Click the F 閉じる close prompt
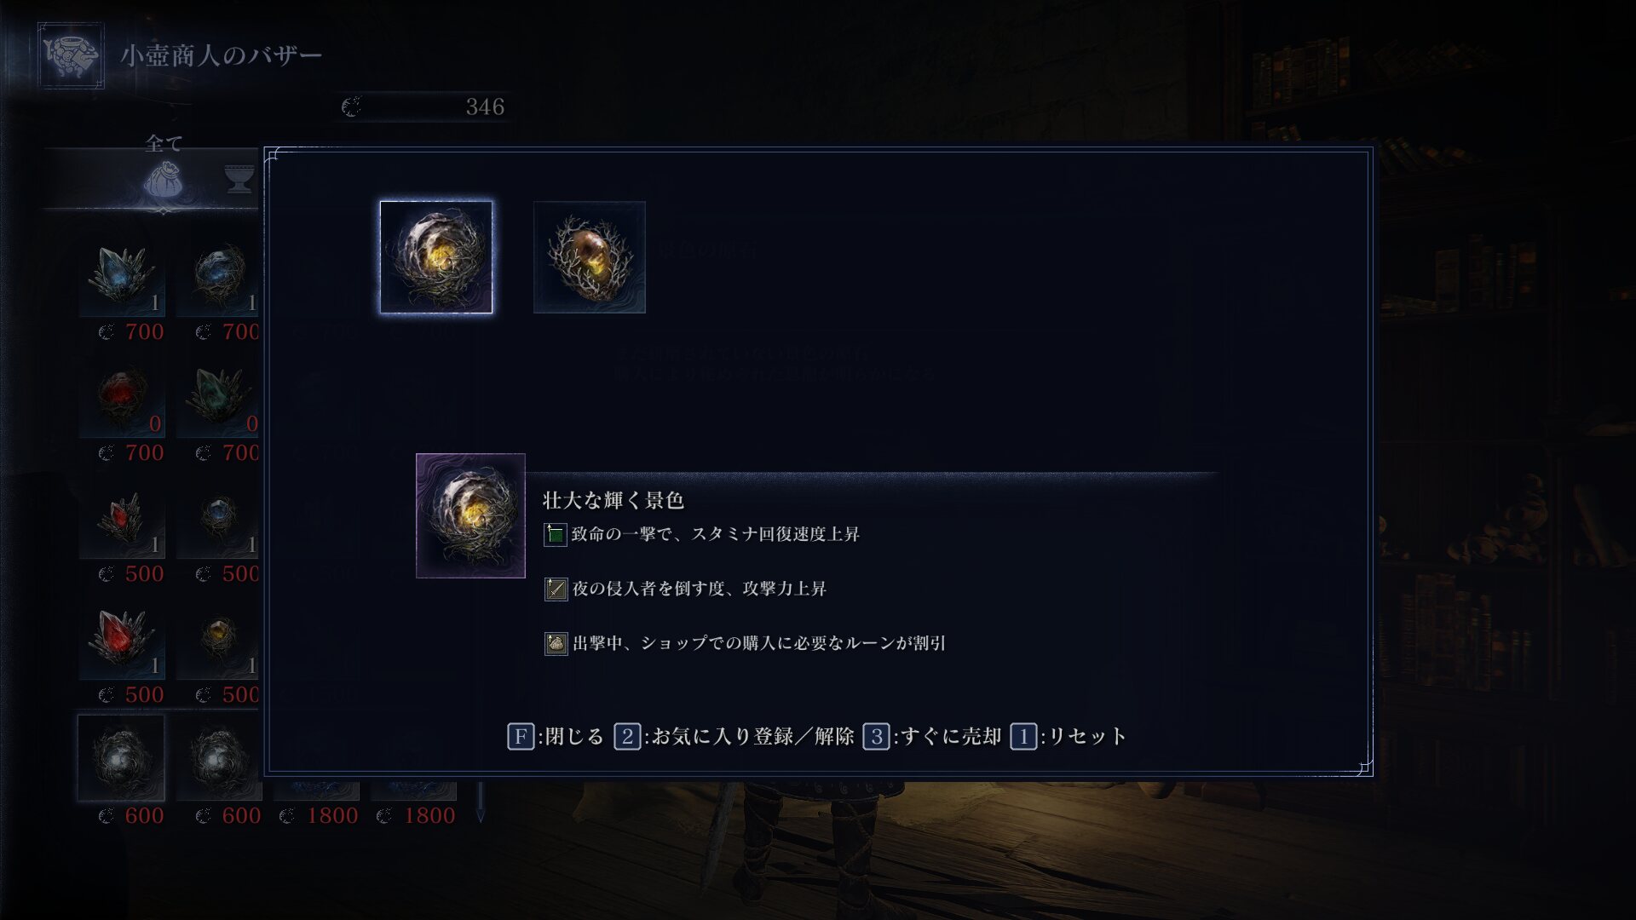 pos(556,736)
